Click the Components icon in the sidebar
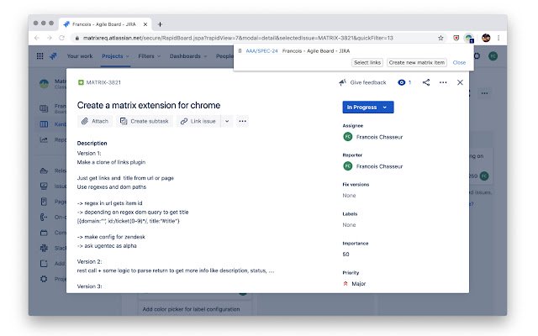Screen dimensions: 538x336 click(44, 233)
